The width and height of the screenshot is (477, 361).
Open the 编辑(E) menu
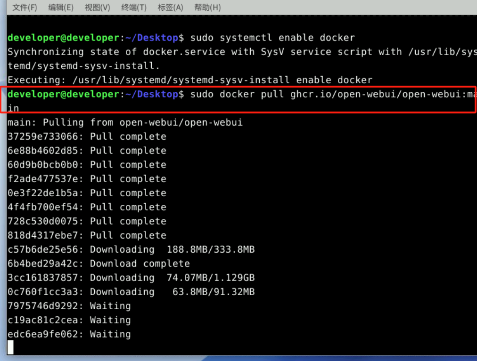coord(61,7)
